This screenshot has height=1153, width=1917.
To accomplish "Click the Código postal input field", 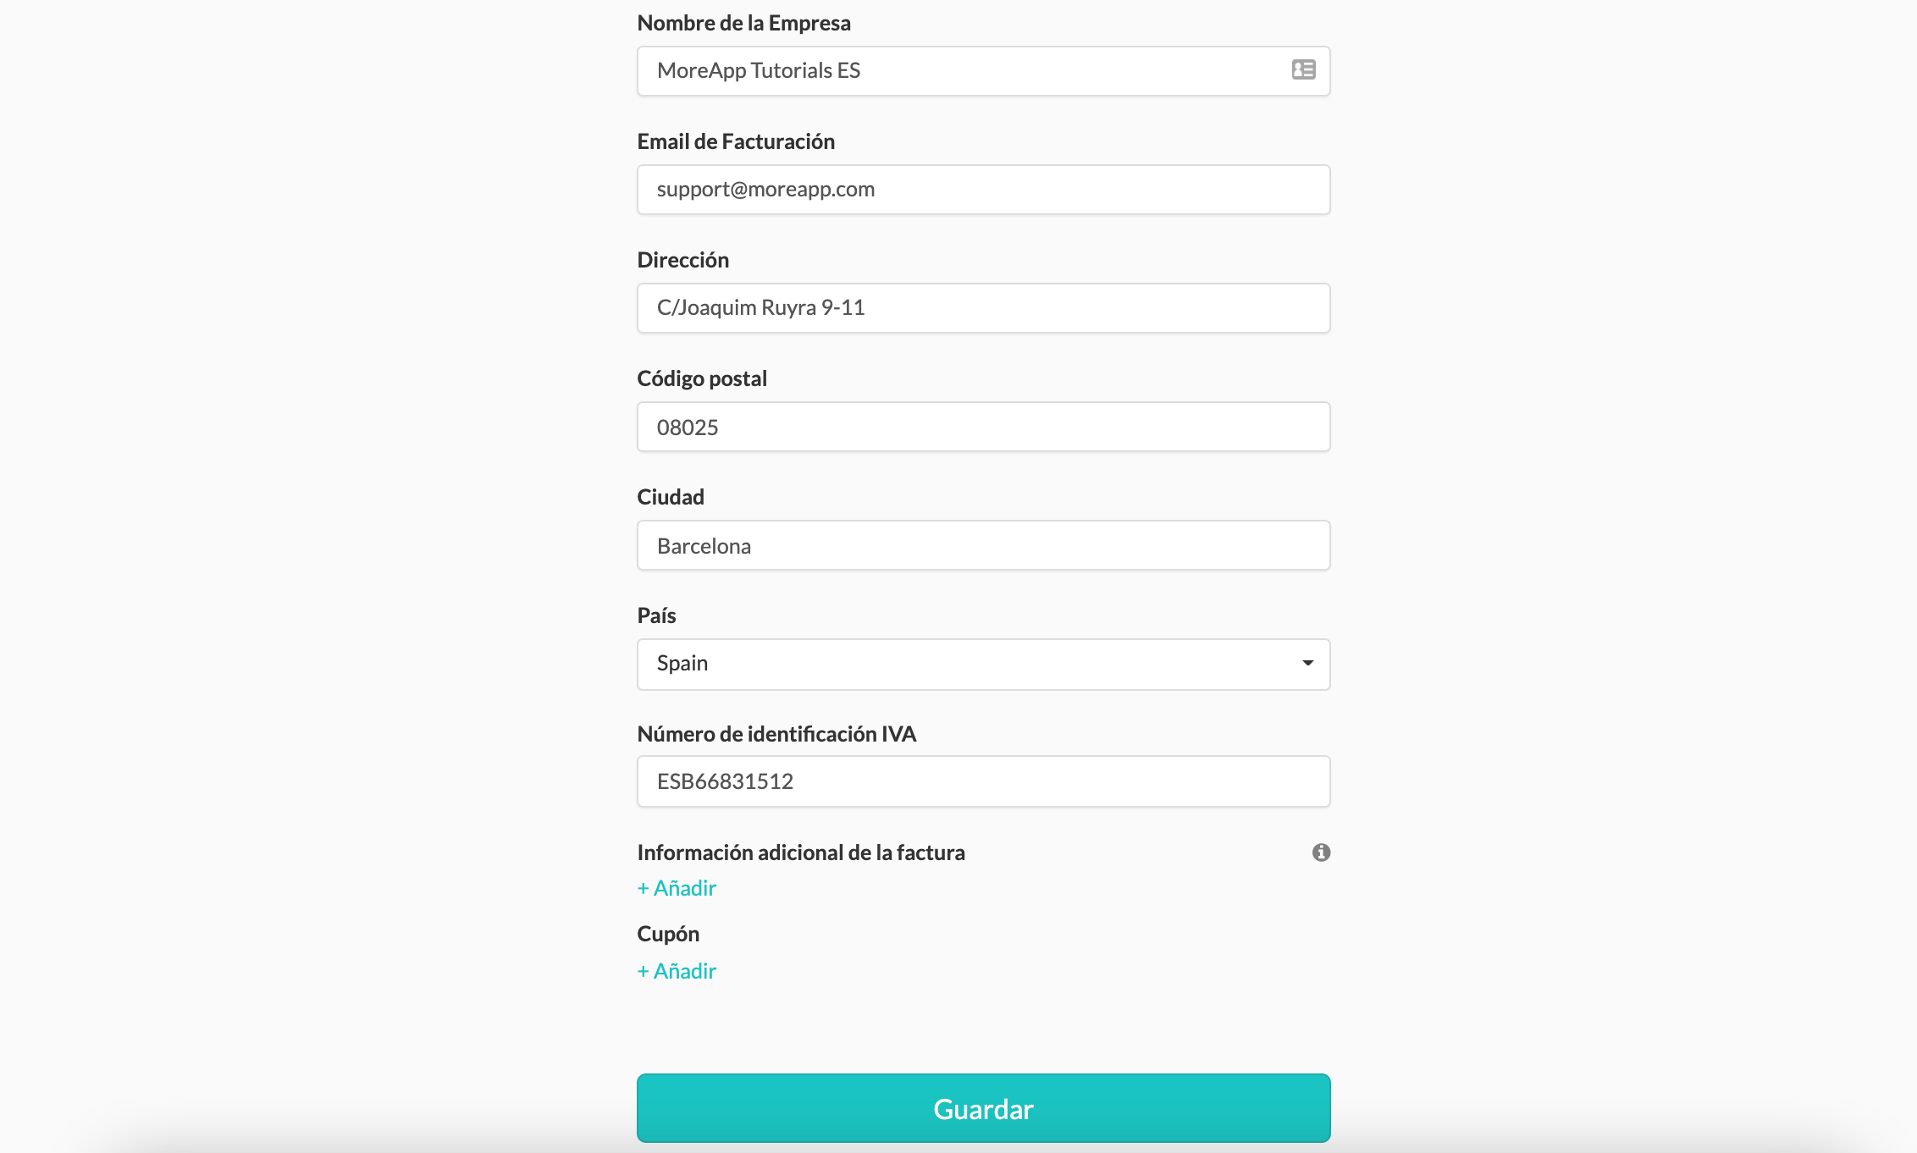I will 983,426.
